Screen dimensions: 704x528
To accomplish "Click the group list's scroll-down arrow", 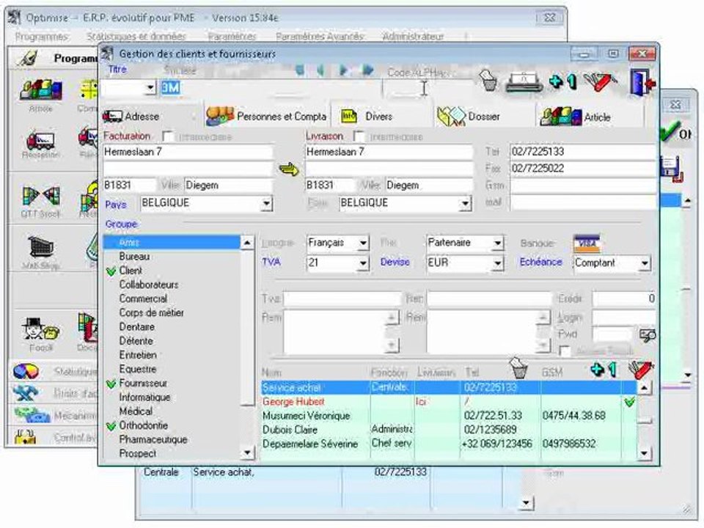I will [247, 452].
